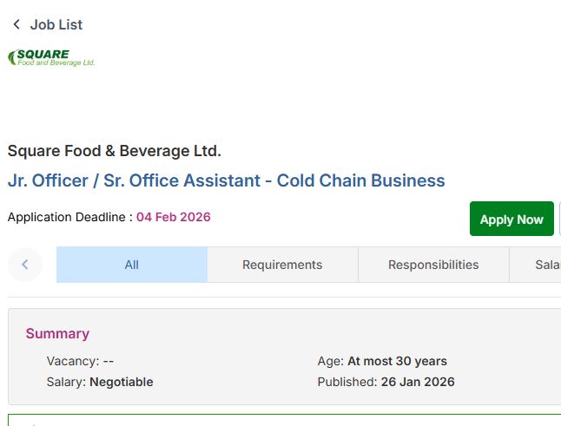This screenshot has width=561, height=426.
Task: Click the Square Food and Beverage logo
Action: click(x=52, y=58)
